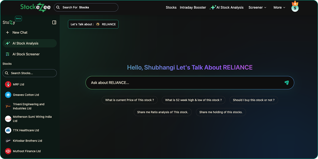318x159 pixels.
Task: Focus the sidebar 'Search Stocks...' field
Action: point(30,73)
